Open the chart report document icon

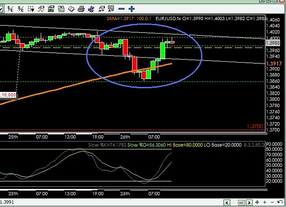click(x=61, y=9)
